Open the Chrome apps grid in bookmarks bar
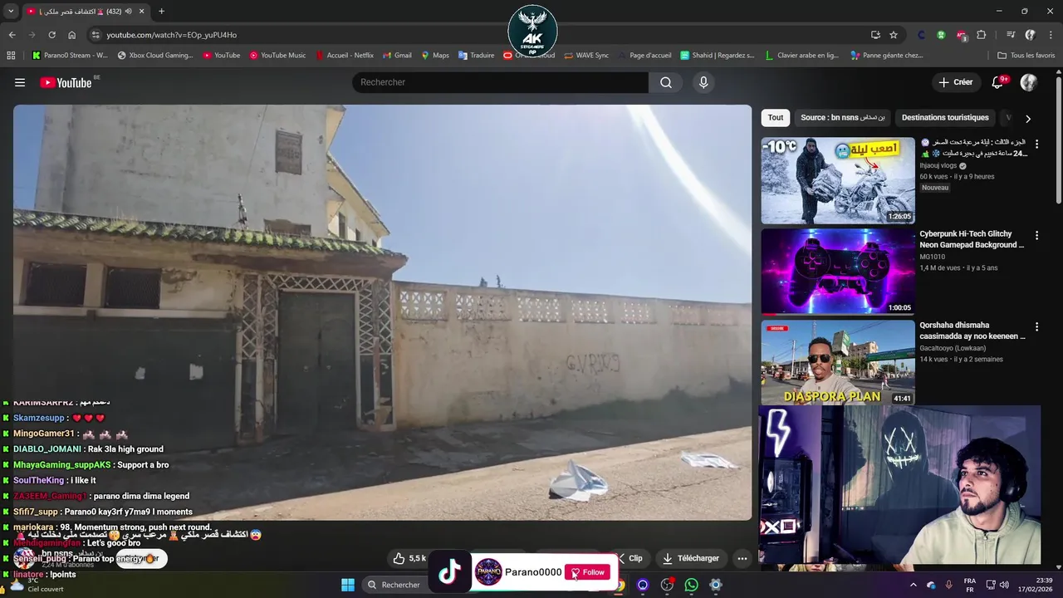This screenshot has width=1063, height=598. tap(11, 56)
